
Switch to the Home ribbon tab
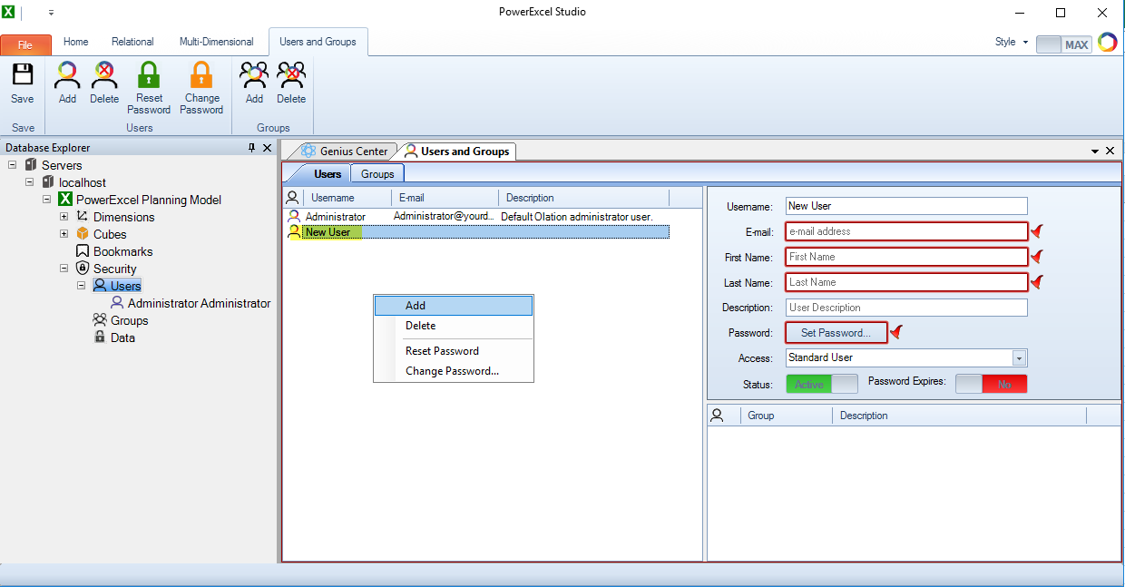click(76, 42)
